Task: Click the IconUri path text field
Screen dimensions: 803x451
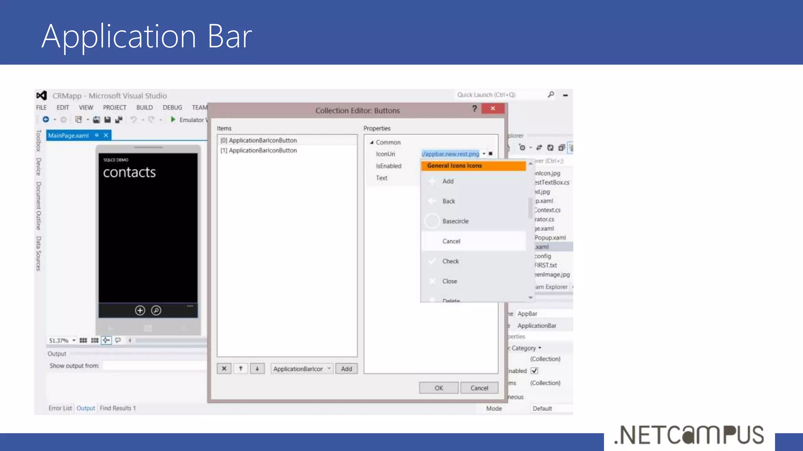Action: 451,153
